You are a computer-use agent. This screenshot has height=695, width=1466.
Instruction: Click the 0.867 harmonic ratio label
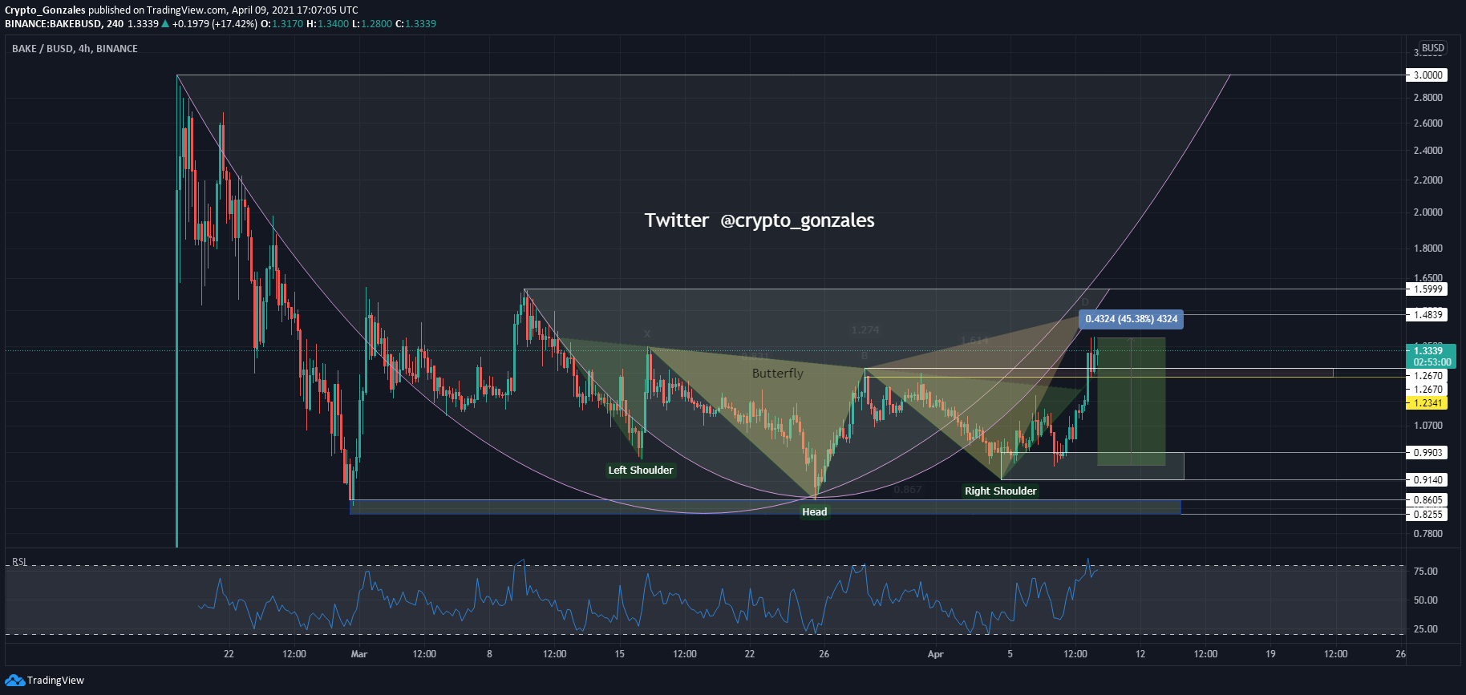click(x=908, y=490)
